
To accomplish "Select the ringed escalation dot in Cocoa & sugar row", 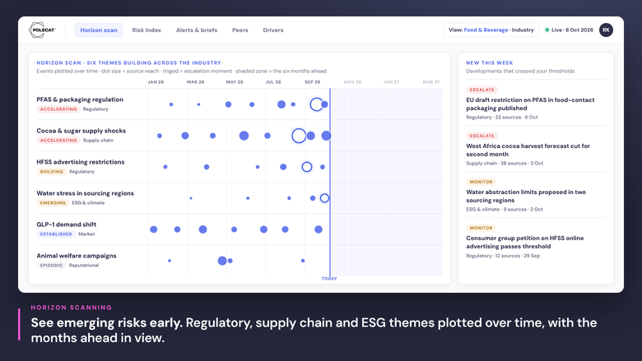I will click(x=299, y=136).
